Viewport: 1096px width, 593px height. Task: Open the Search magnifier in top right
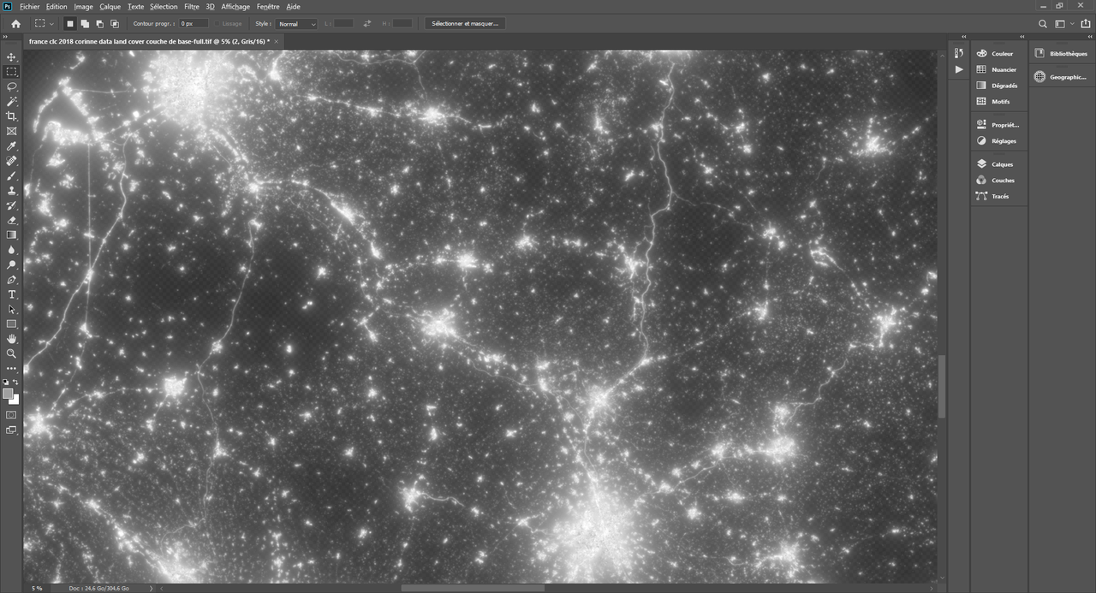tap(1042, 24)
